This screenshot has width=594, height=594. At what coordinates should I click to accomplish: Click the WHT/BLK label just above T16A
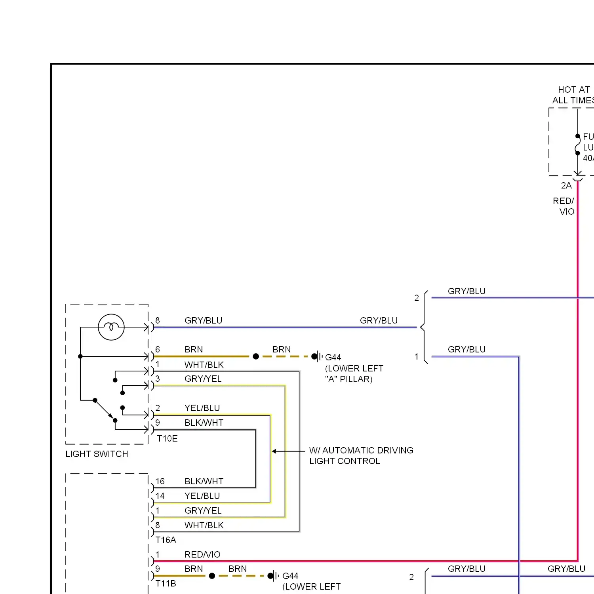(204, 525)
